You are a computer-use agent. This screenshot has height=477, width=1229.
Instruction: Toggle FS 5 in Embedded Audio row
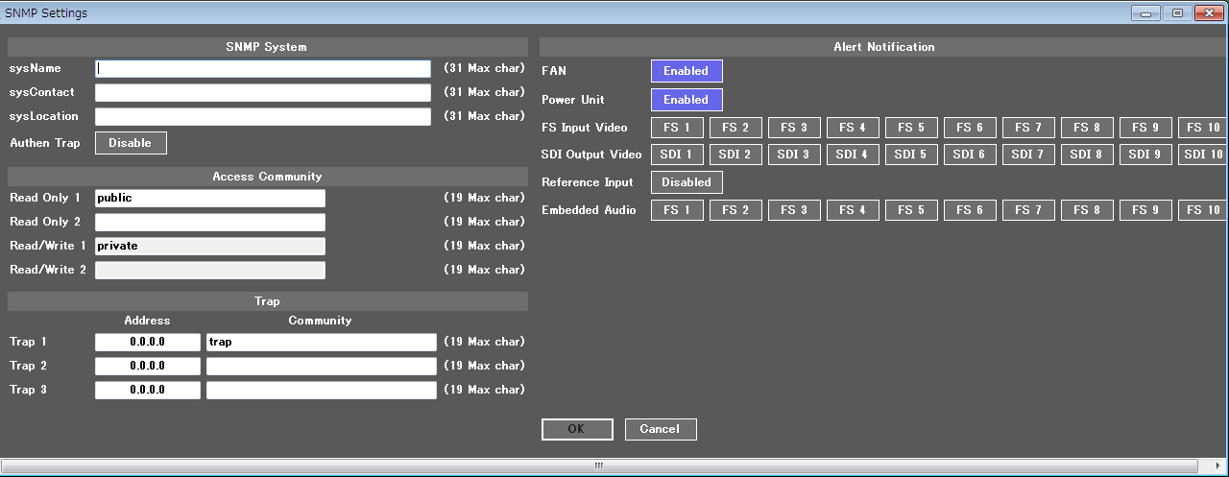911,210
